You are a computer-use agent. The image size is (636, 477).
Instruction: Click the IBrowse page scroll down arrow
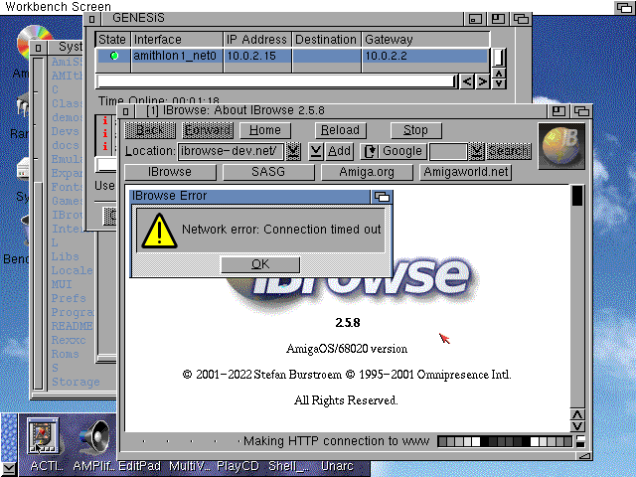coord(577,426)
